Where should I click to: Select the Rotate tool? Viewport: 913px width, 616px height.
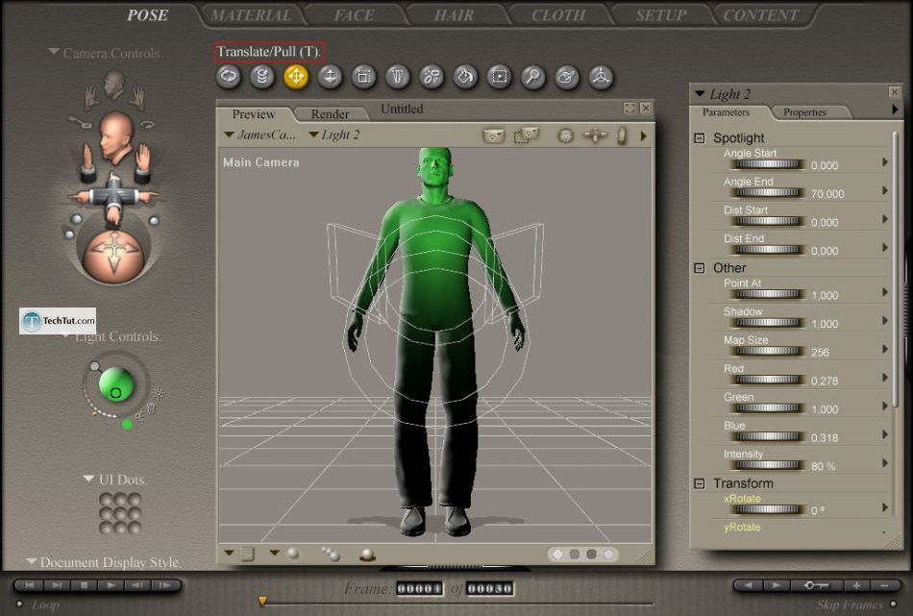pos(229,78)
